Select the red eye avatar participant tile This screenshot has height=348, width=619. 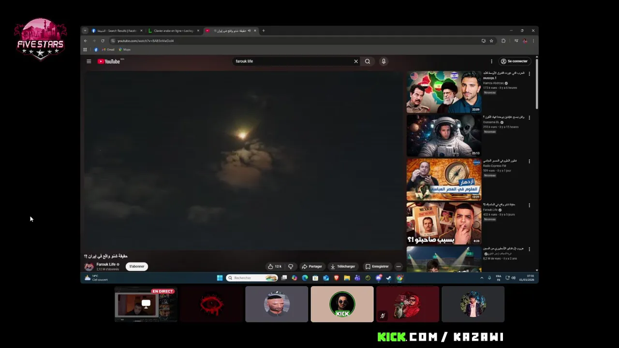(x=211, y=304)
